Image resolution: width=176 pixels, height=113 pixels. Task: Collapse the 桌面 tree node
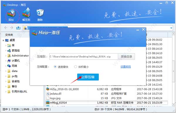pyautogui.click(x=3, y=40)
